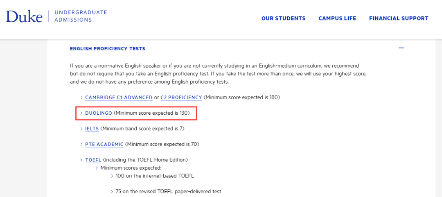Click the chevron bullet beside TOEFL
442x197 pixels.
[82, 160]
